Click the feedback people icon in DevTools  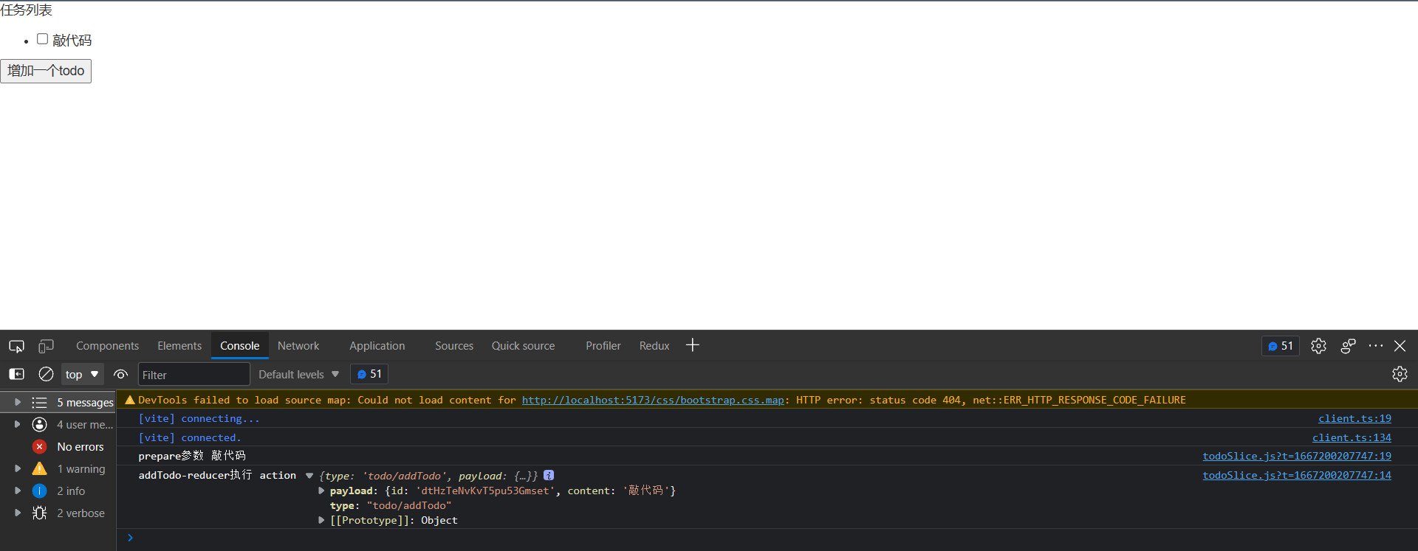point(1348,346)
